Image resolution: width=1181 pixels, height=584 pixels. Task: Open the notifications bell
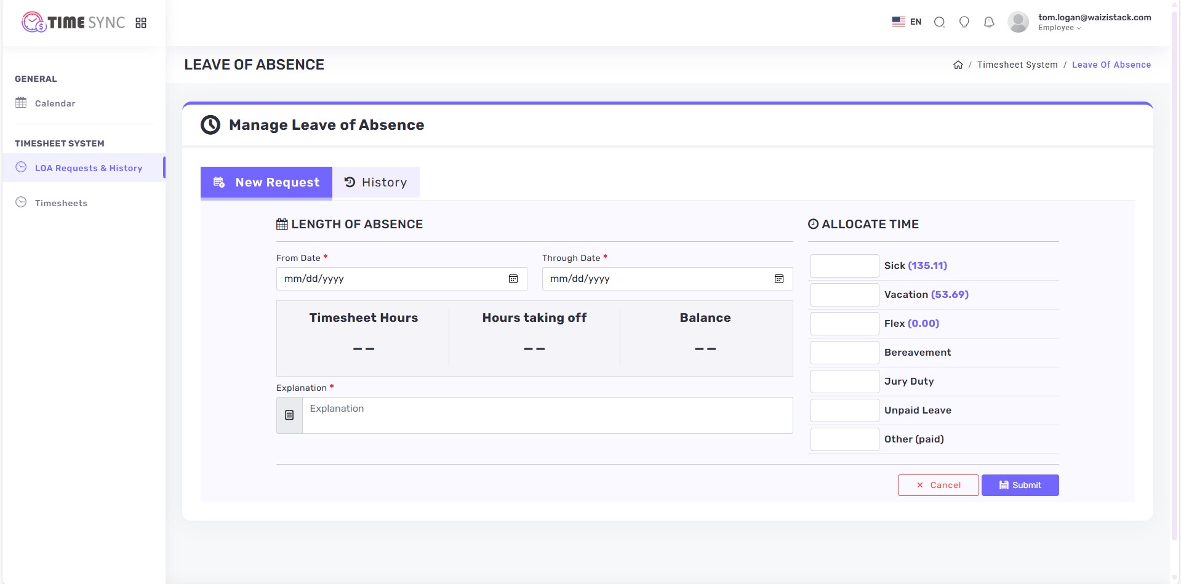pyautogui.click(x=989, y=22)
